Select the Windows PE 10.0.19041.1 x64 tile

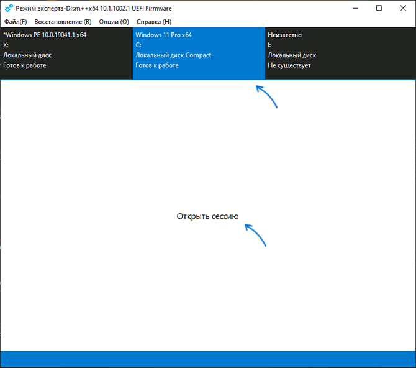click(66, 53)
